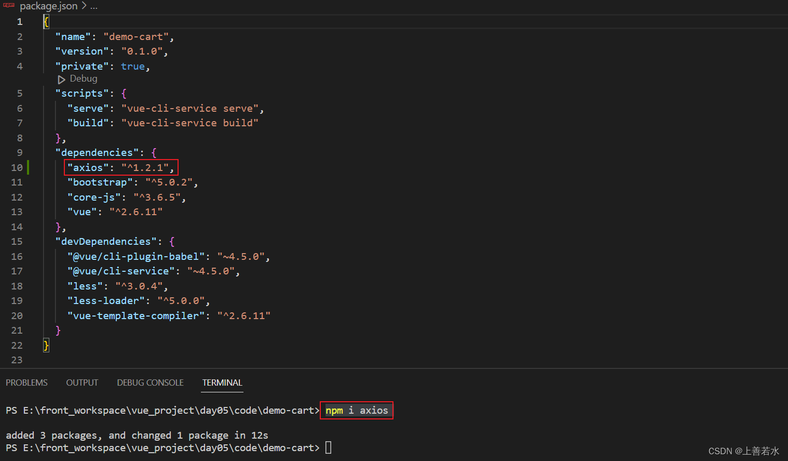Click the "vue-cli-service serve" value

(189, 109)
